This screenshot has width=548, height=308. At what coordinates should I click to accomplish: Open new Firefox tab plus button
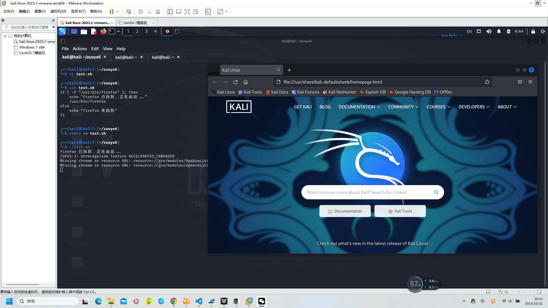(x=289, y=70)
